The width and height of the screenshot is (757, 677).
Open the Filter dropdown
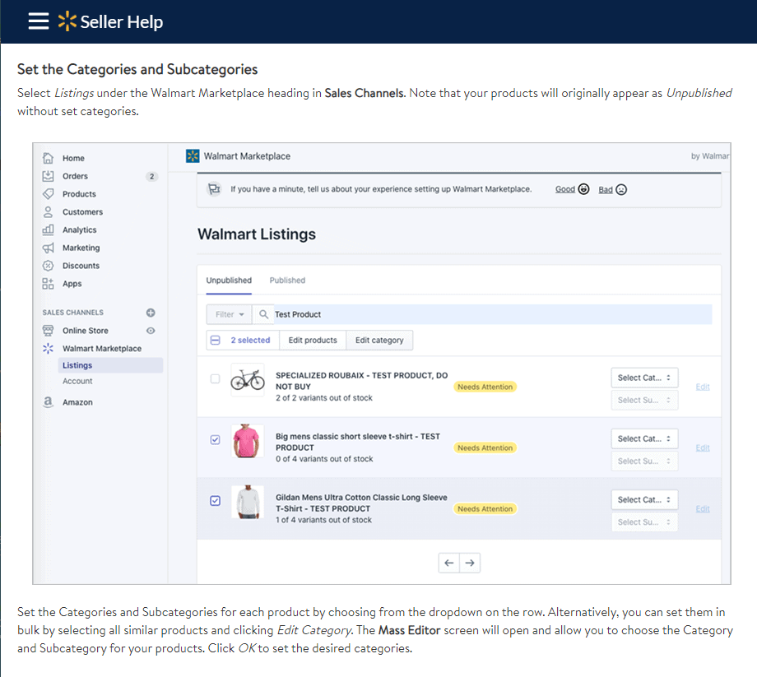(x=230, y=314)
